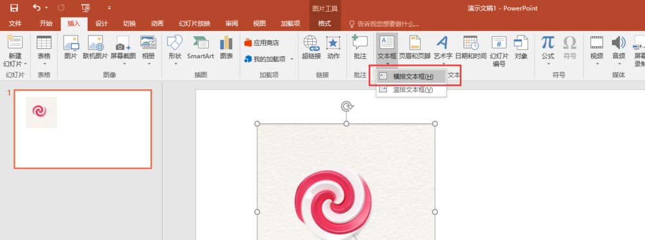Click the Save icon in the title bar

click(x=14, y=8)
